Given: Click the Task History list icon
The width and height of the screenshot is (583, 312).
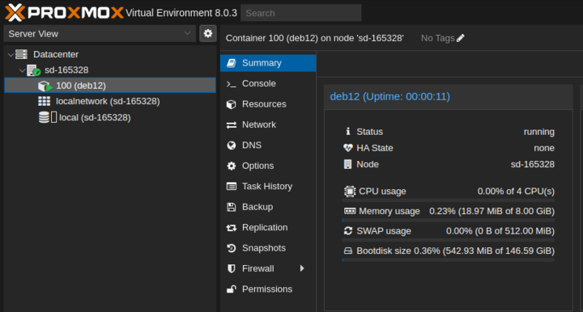Looking at the screenshot, I should [x=232, y=186].
